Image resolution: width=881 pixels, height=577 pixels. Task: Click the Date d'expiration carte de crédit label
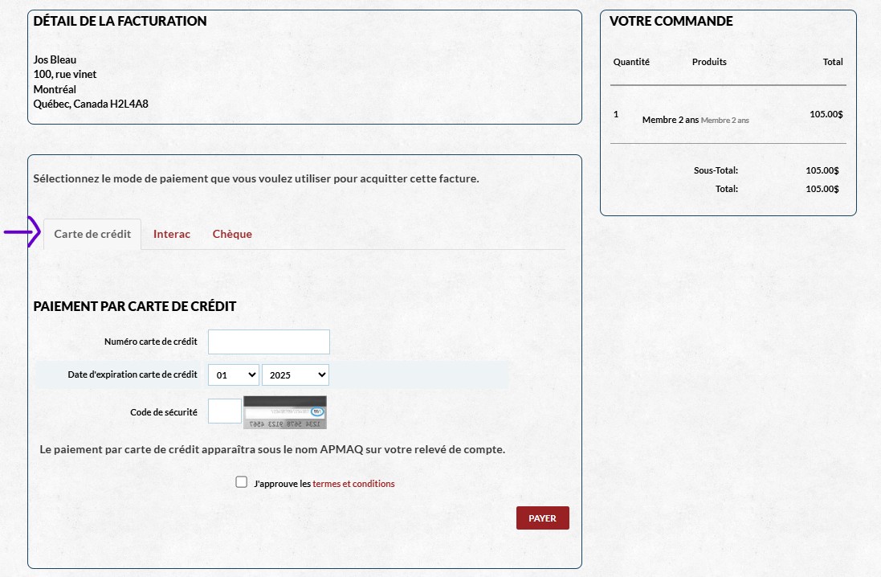click(133, 374)
